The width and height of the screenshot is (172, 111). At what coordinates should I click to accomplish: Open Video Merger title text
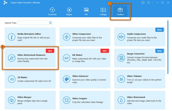point(24,97)
